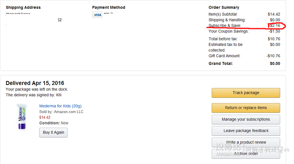This screenshot has height=164, width=294.
Task: Open Write a product review
Action: pyautogui.click(x=246, y=143)
